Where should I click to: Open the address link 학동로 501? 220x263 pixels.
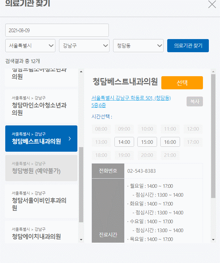coord(131,101)
